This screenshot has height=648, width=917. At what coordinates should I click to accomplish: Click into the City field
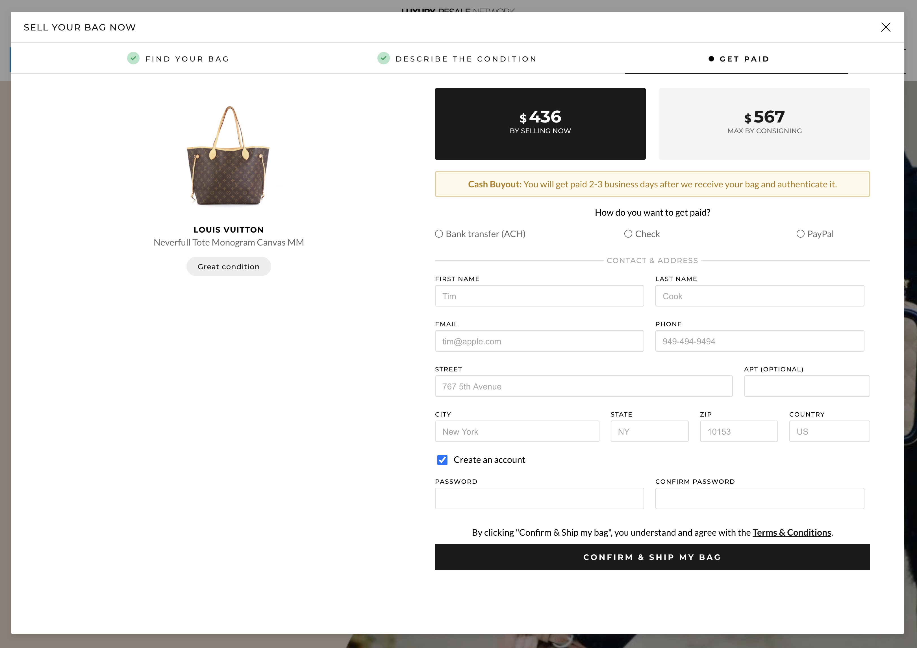517,431
